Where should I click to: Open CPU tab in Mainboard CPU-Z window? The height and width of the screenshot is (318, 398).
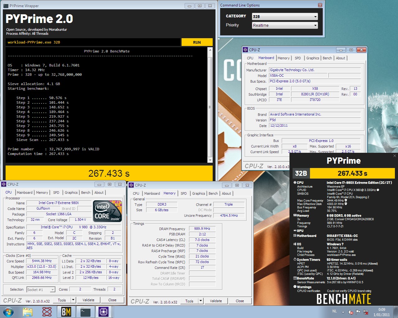coord(250,58)
